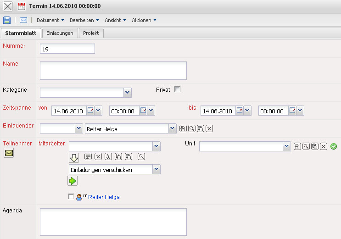The height and width of the screenshot is (239, 341).
Task: Open the Reiter Helga participant link
Action: (104, 197)
